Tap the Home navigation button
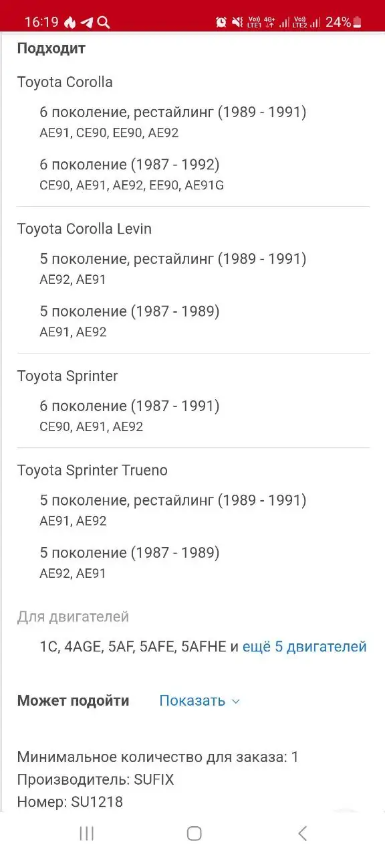The image size is (385, 857). (193, 834)
